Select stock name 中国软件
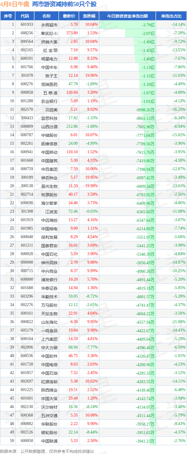 [x=50, y=356]
